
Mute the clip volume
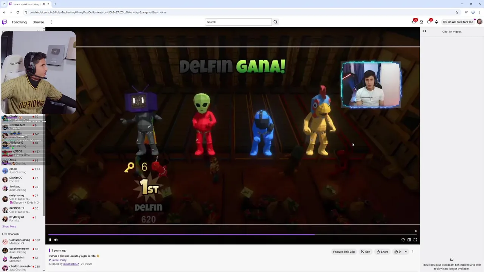(56, 240)
